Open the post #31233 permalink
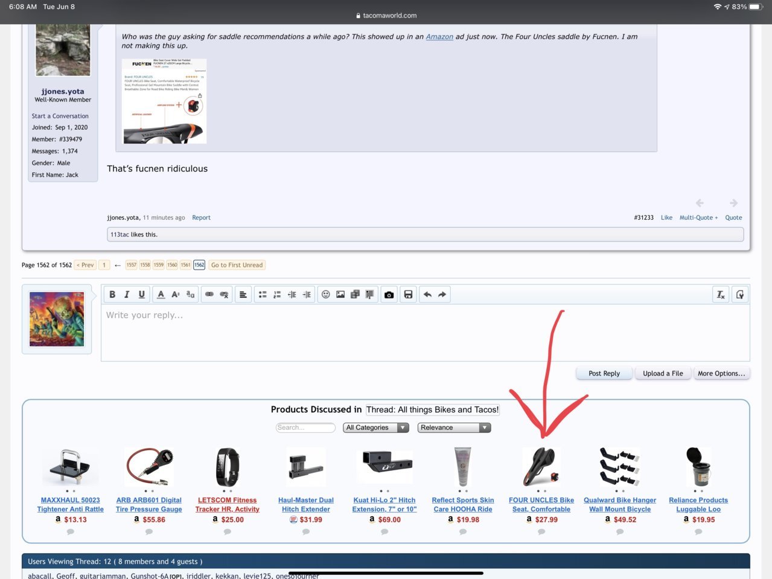772x579 pixels. (643, 217)
